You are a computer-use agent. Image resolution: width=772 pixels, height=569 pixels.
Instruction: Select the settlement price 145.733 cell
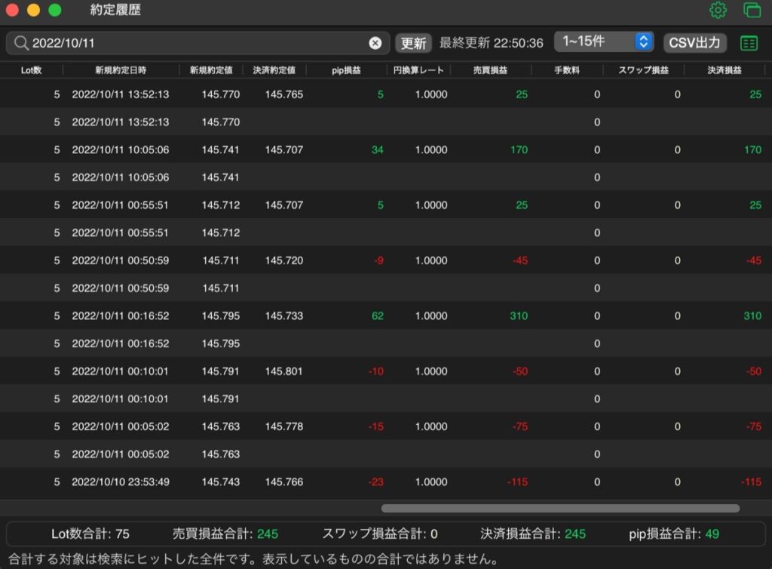[x=284, y=315]
